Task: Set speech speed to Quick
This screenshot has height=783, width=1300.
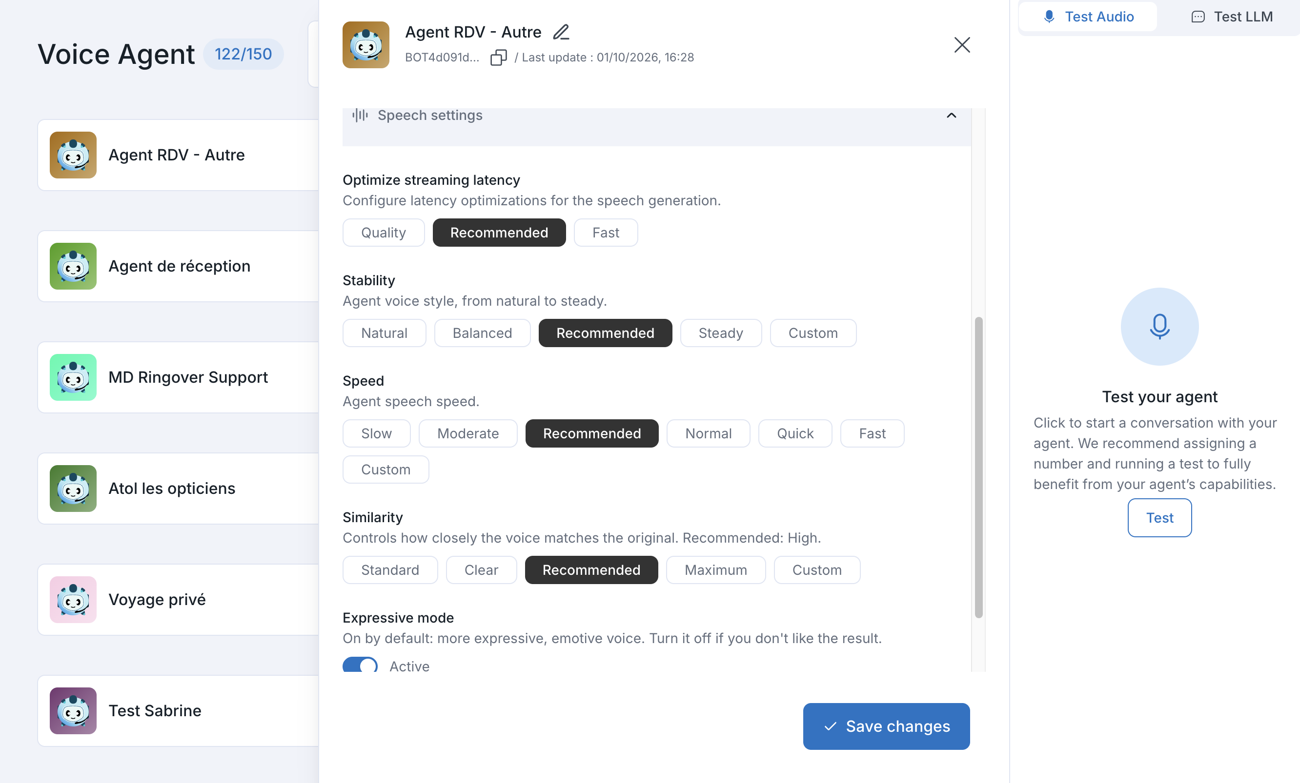Action: point(795,433)
